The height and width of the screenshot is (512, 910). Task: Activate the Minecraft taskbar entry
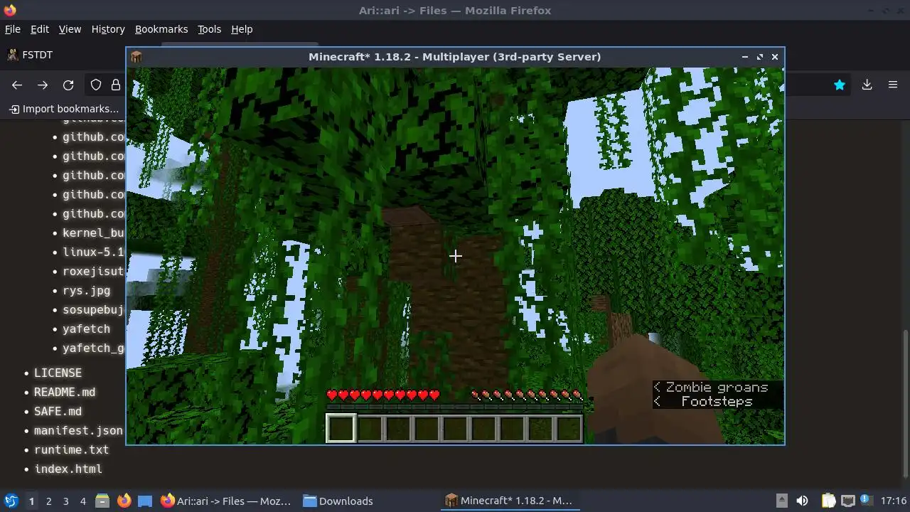[509, 501]
